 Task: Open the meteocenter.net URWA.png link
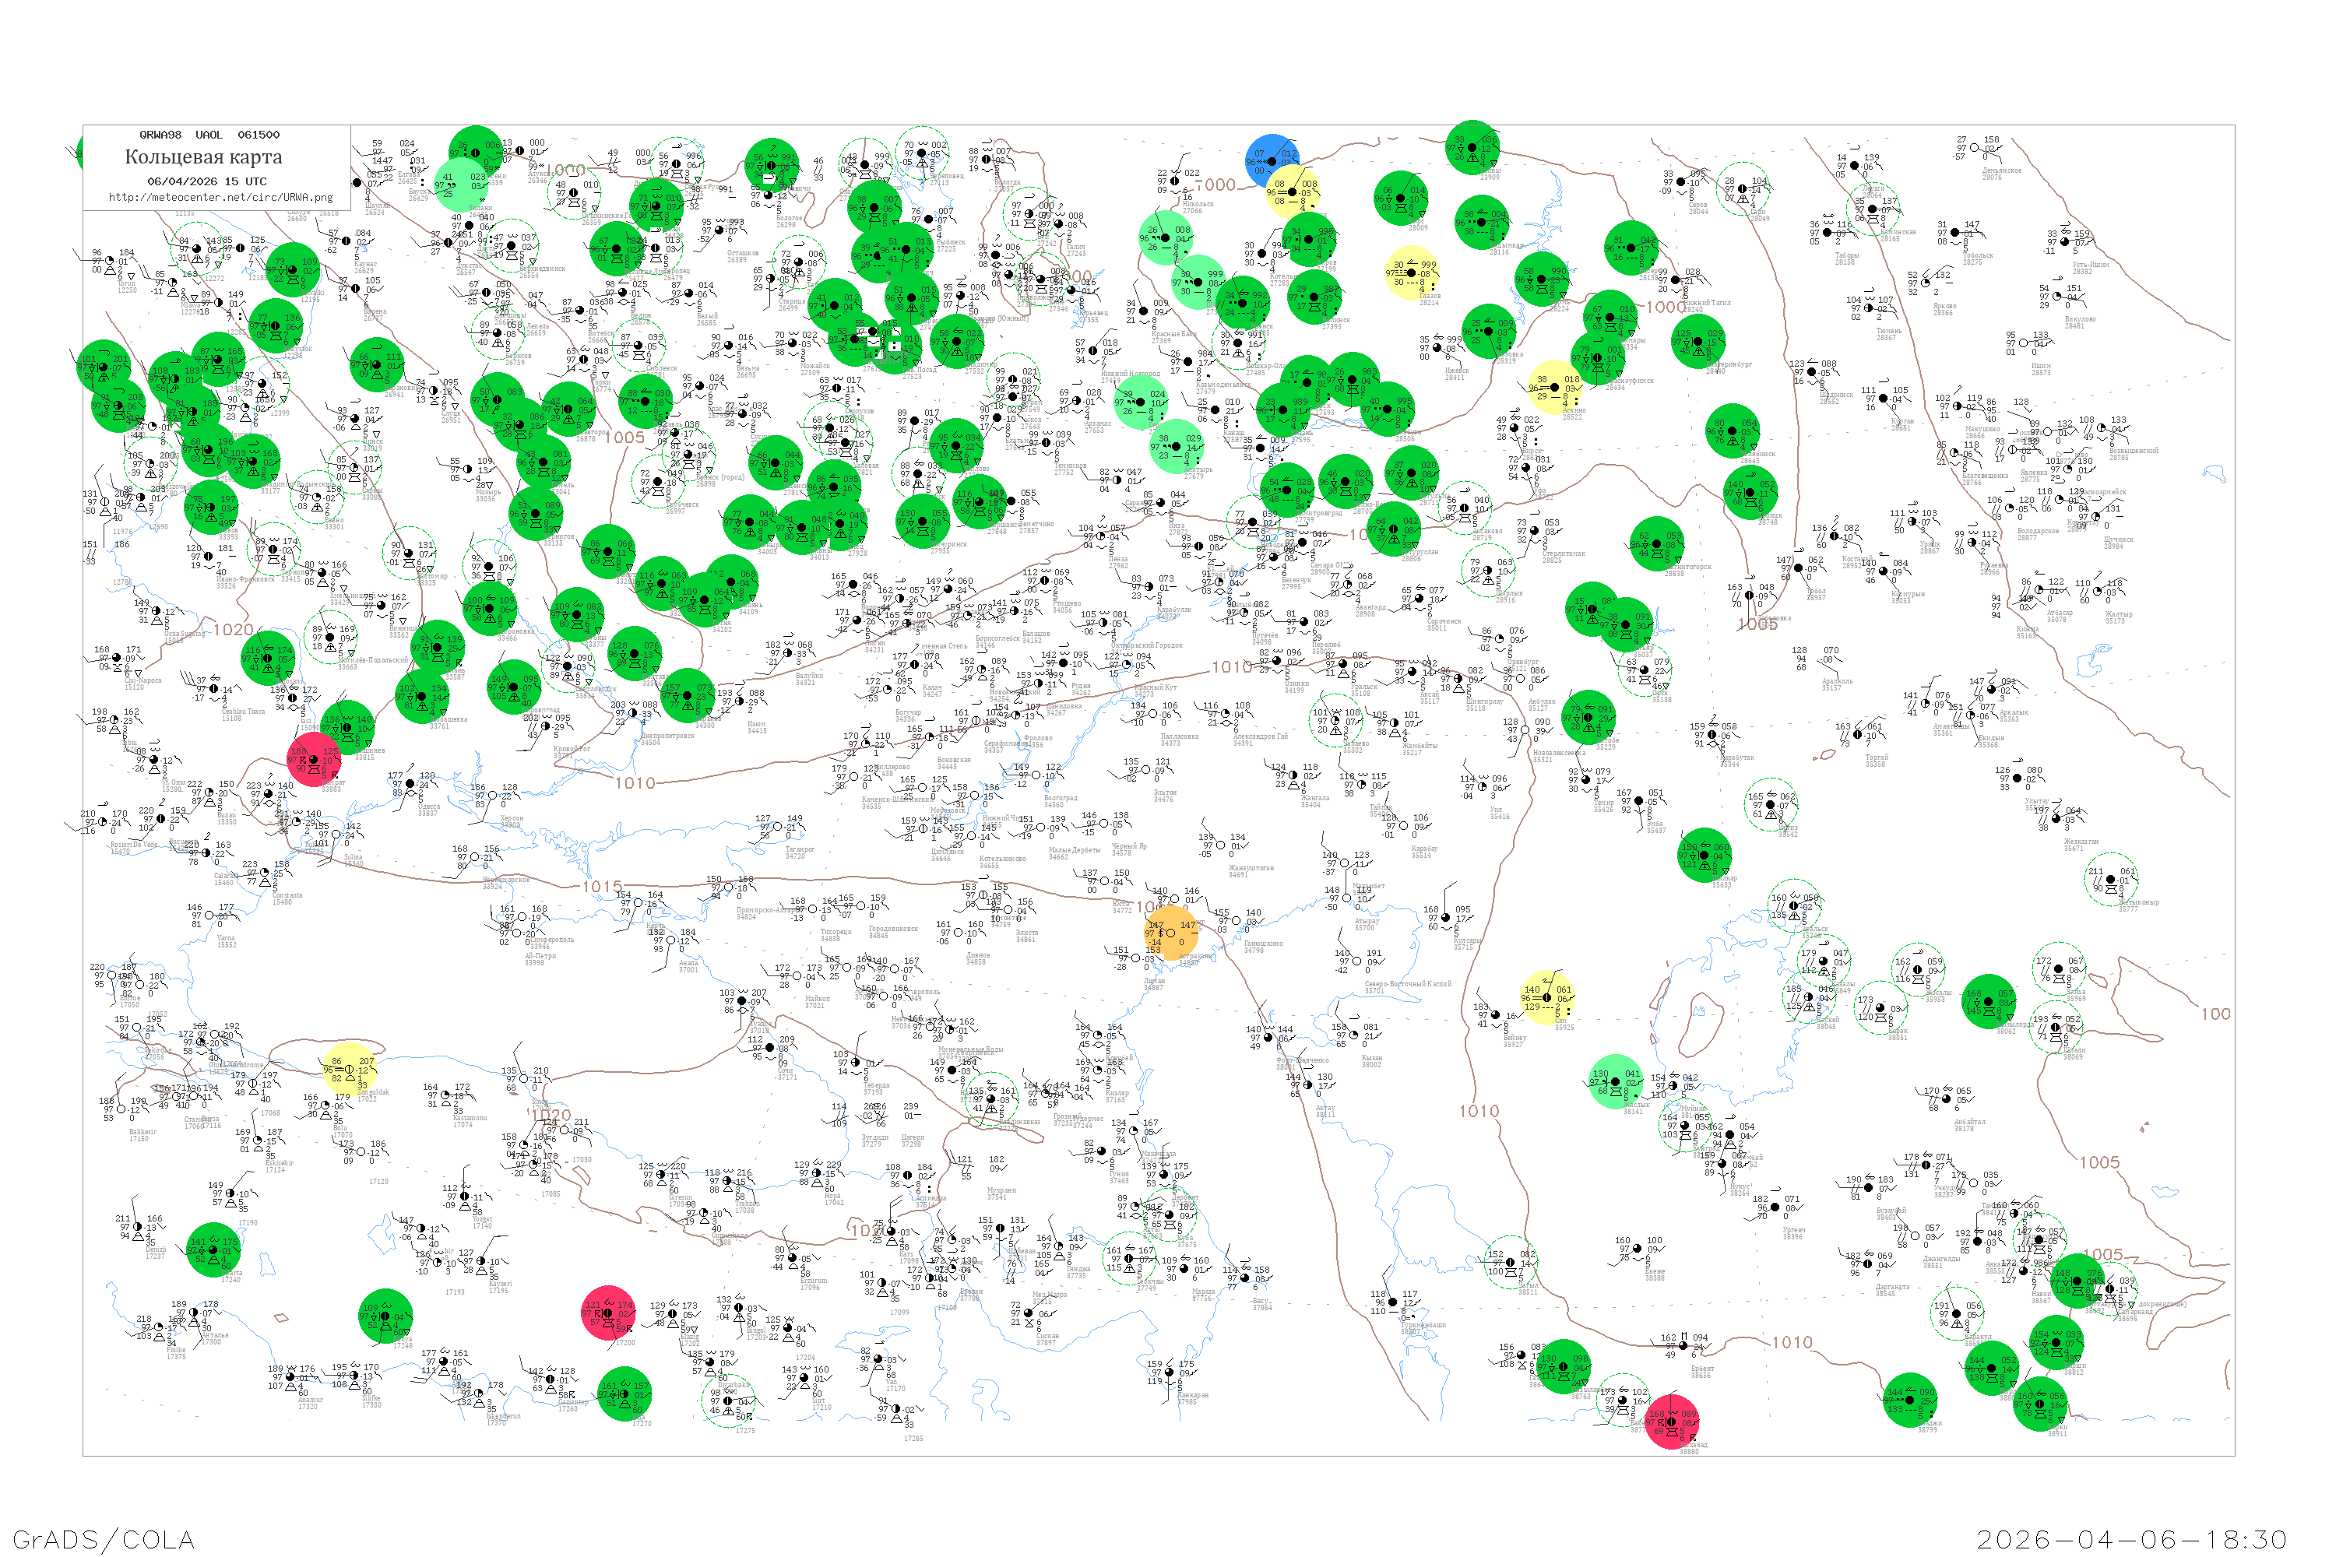coord(220,197)
